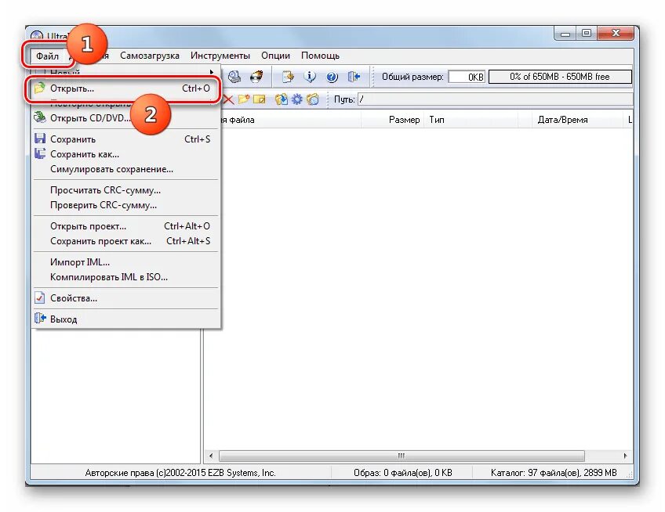Select Проверить CRC-сумму... entry
The height and width of the screenshot is (512, 665).
point(126,205)
